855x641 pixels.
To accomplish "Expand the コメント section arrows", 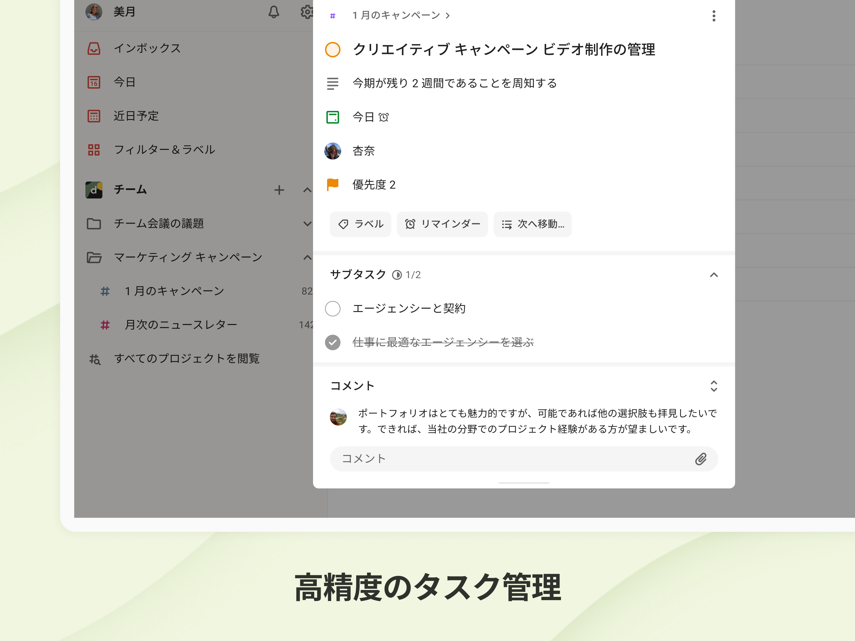I will 714,386.
